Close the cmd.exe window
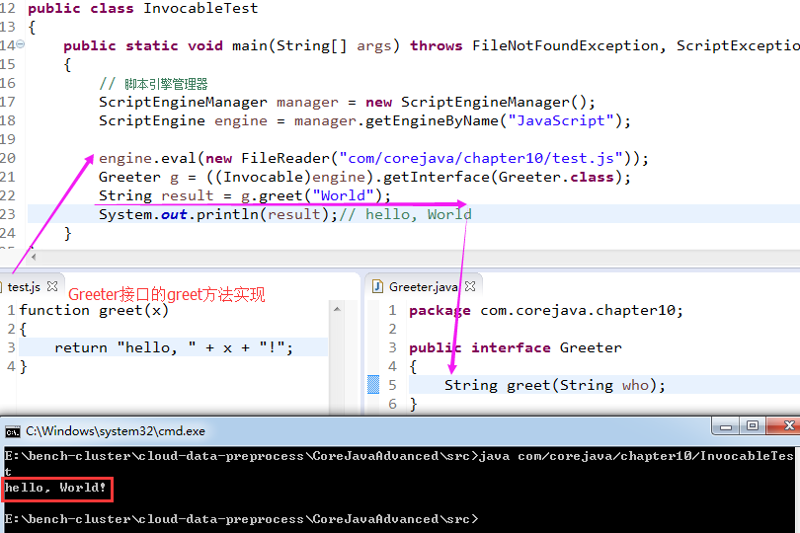The width and height of the screenshot is (800, 533). (x=789, y=425)
